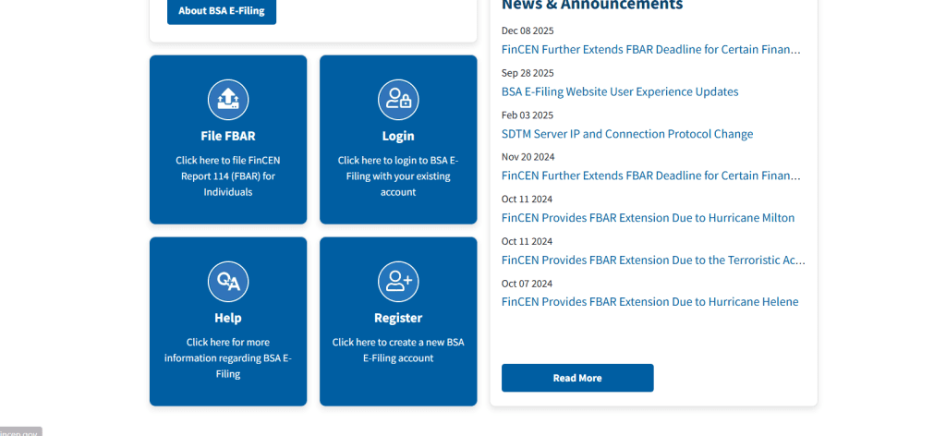Click the News & Announcements heading
946x436 pixels.
click(x=592, y=5)
